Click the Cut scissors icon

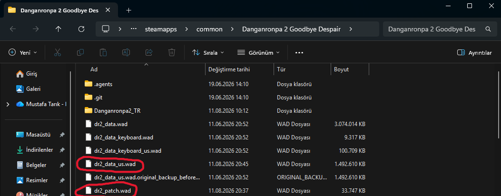tap(58, 52)
